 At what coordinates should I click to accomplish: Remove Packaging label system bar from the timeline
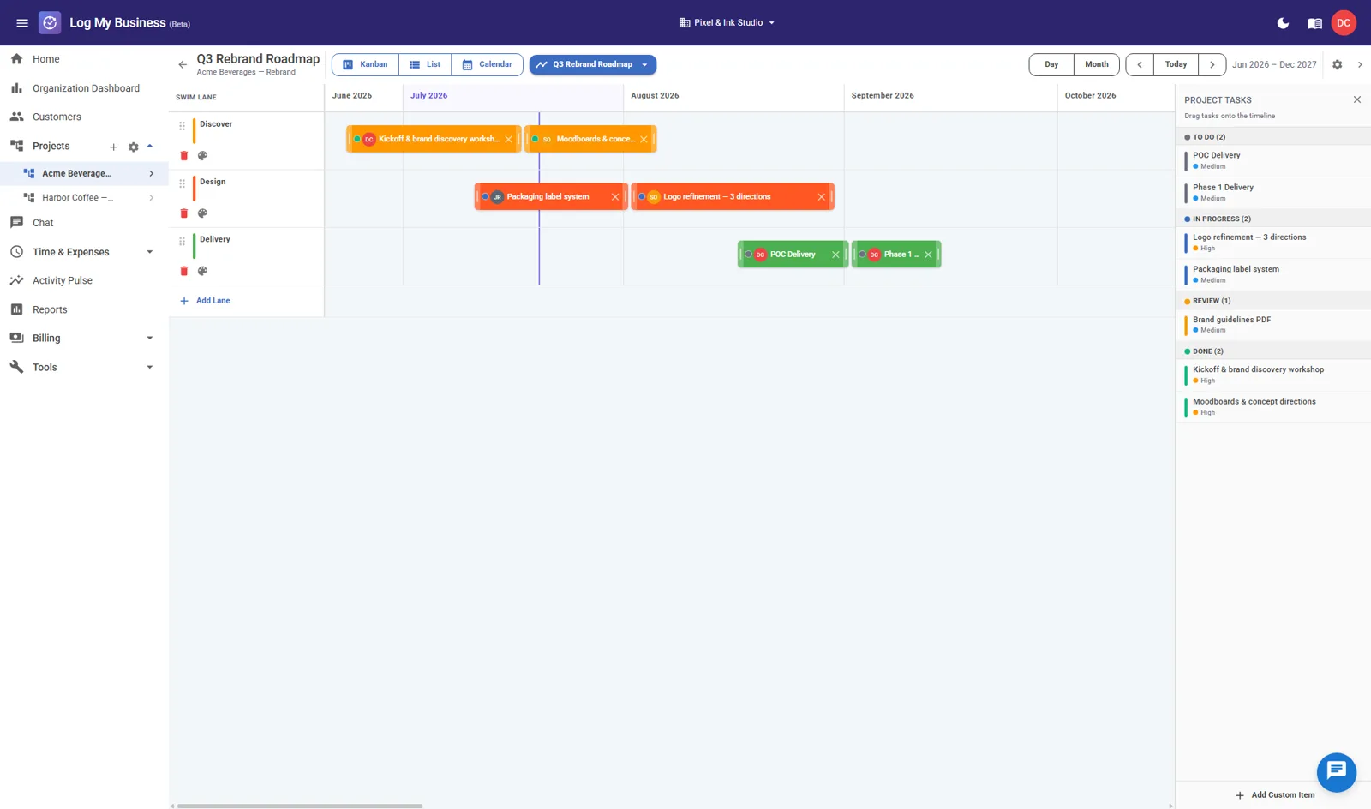click(x=614, y=197)
